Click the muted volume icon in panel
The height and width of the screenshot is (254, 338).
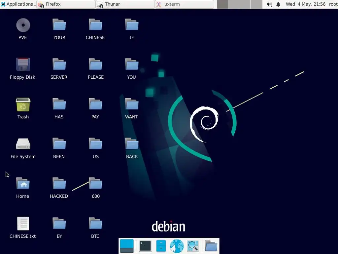269,4
